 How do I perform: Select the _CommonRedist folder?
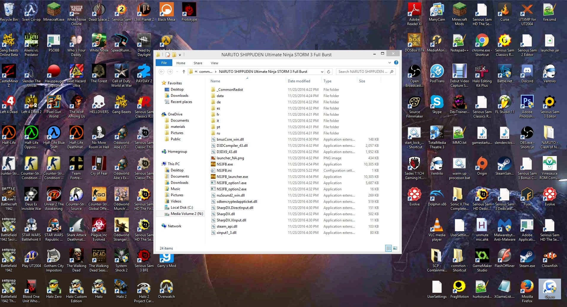[295, 90]
